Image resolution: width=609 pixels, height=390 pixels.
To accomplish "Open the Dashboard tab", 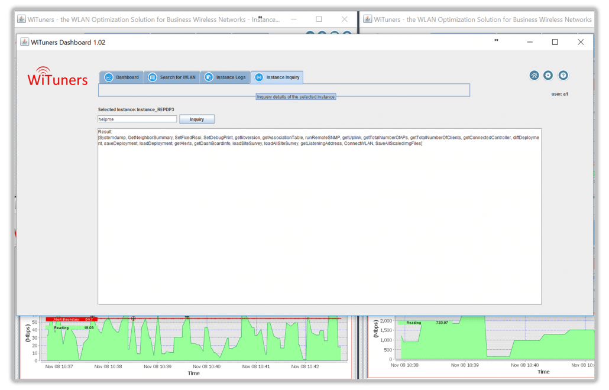I will (x=122, y=77).
